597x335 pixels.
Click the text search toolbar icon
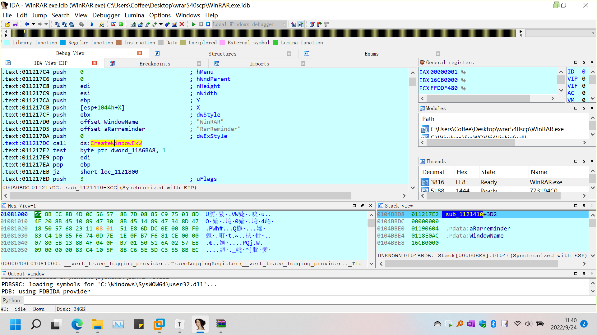[x=65, y=24]
